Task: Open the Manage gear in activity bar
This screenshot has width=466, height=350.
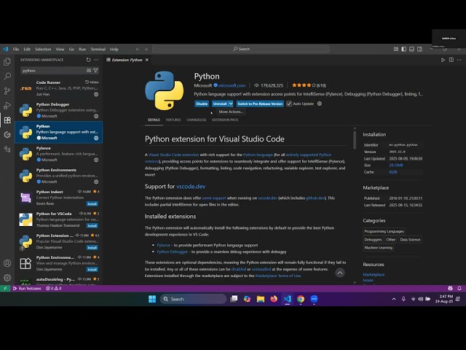Action: click(7, 278)
